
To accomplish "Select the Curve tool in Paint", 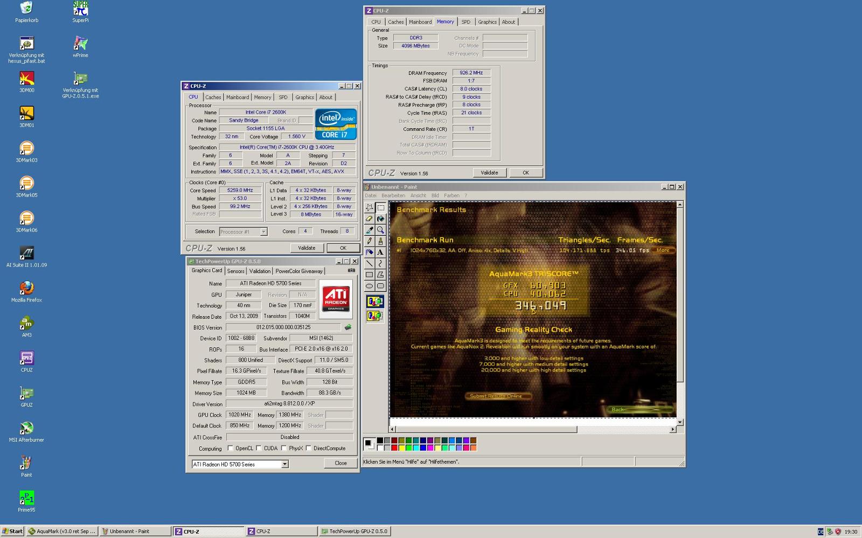I will point(380,263).
